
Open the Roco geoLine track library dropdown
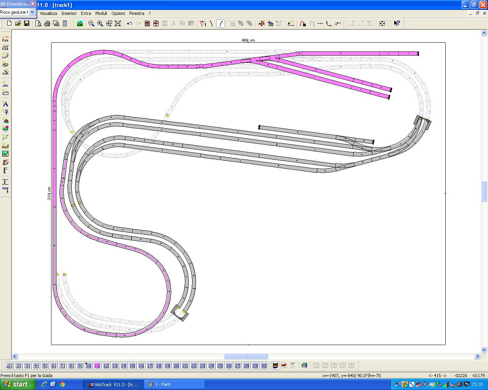pyautogui.click(x=32, y=12)
